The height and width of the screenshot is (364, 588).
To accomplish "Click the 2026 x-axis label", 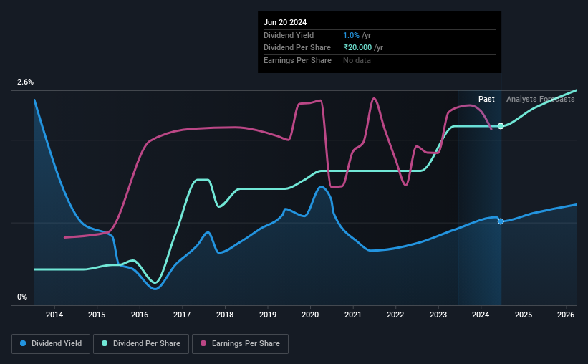I will (x=566, y=315).
